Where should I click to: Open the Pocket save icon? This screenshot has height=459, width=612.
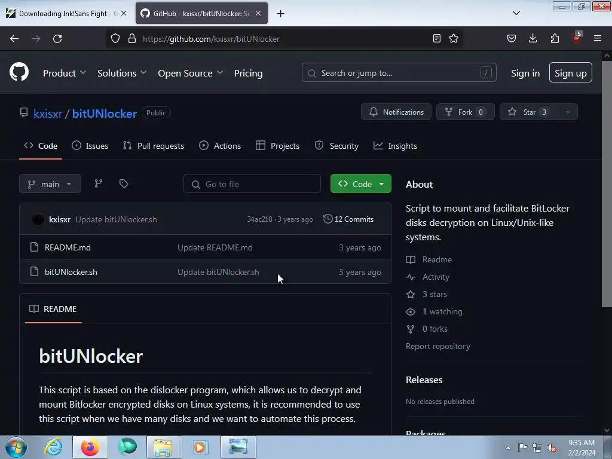tap(512, 39)
